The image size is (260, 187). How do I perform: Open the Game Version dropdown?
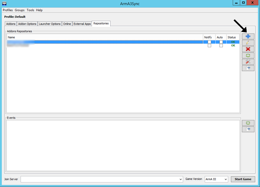click(x=216, y=179)
